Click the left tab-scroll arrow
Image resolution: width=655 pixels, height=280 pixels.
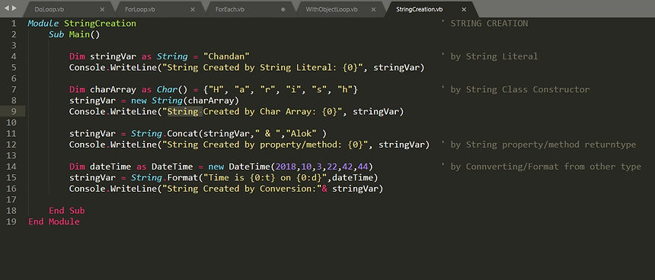click(x=7, y=8)
